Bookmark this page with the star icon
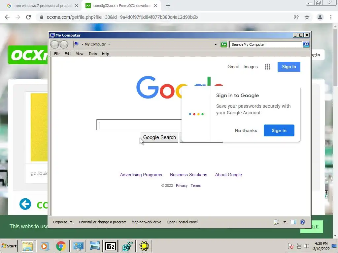 tap(307, 17)
